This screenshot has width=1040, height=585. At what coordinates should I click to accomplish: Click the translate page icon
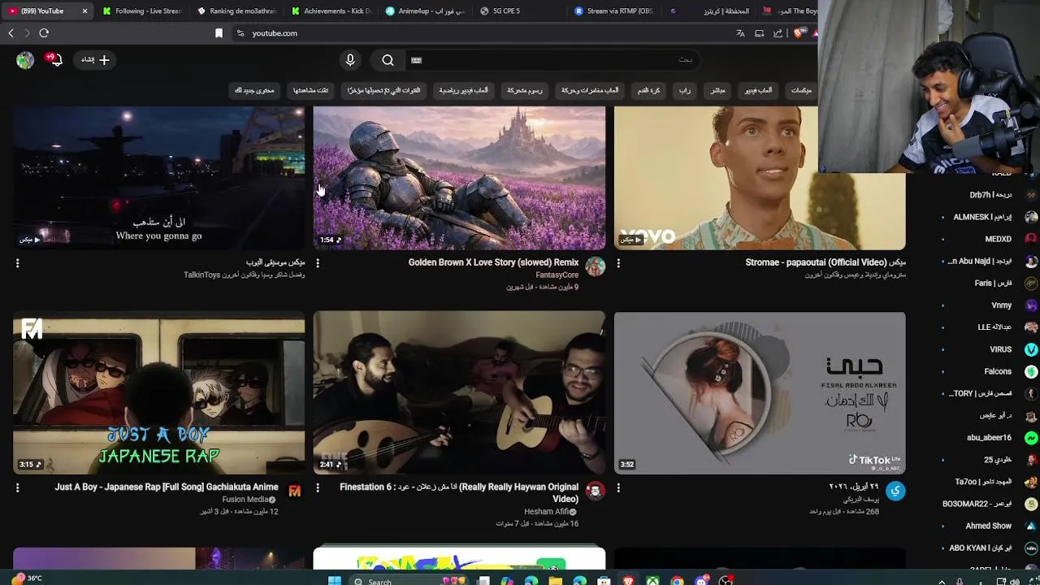tap(740, 33)
